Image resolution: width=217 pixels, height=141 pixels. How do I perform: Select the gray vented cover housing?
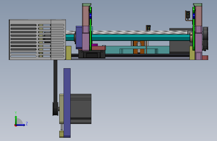(37, 40)
